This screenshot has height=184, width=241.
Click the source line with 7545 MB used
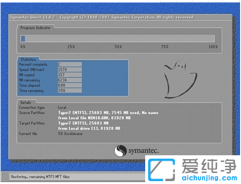pyautogui.click(x=108, y=113)
